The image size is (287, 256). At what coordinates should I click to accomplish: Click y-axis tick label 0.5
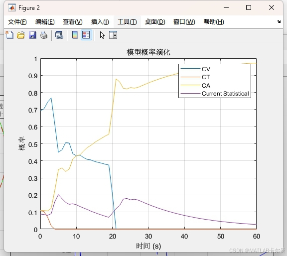33,144
